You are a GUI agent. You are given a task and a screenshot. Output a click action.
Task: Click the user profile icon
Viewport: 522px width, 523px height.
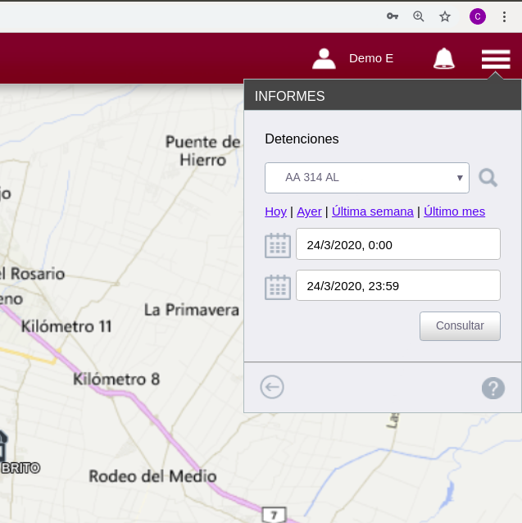pos(325,58)
